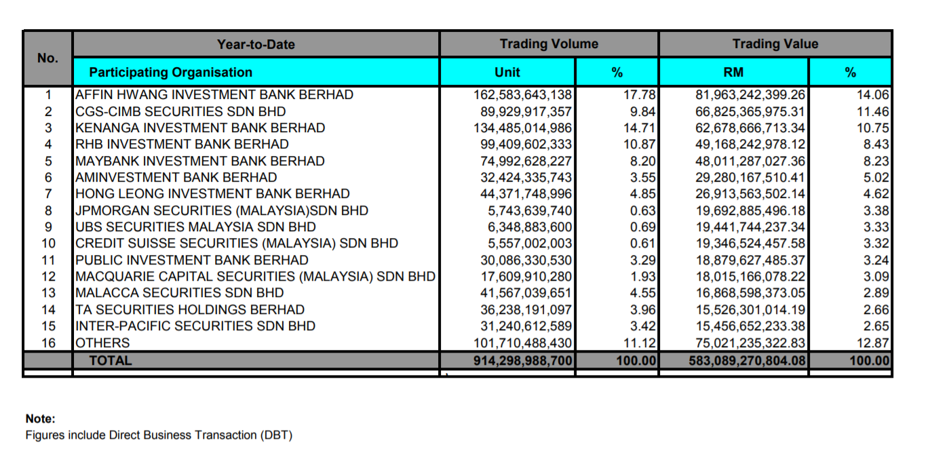The width and height of the screenshot is (932, 453).
Task: Click trading value 19,441,744,237.34
Action: click(751, 226)
